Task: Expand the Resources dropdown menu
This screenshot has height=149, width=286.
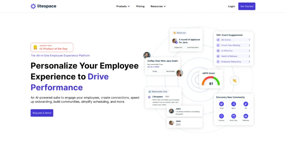Action: pos(158,6)
